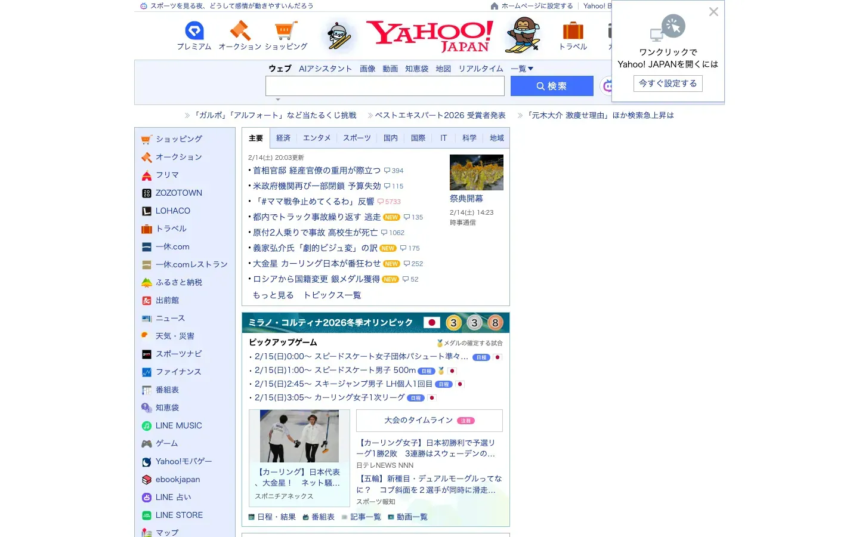Switch to the 画像 search tab

[367, 69]
